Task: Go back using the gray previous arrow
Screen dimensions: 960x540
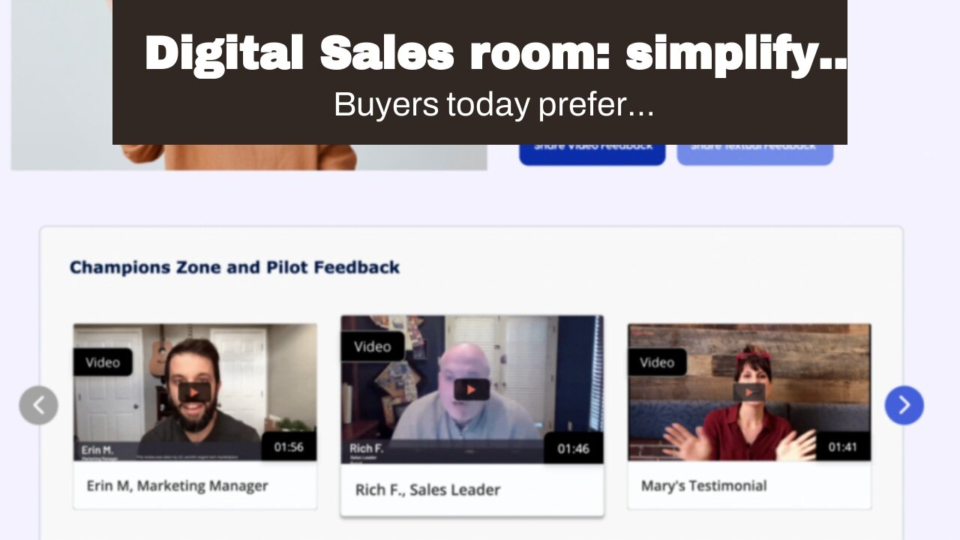Action: 38,405
